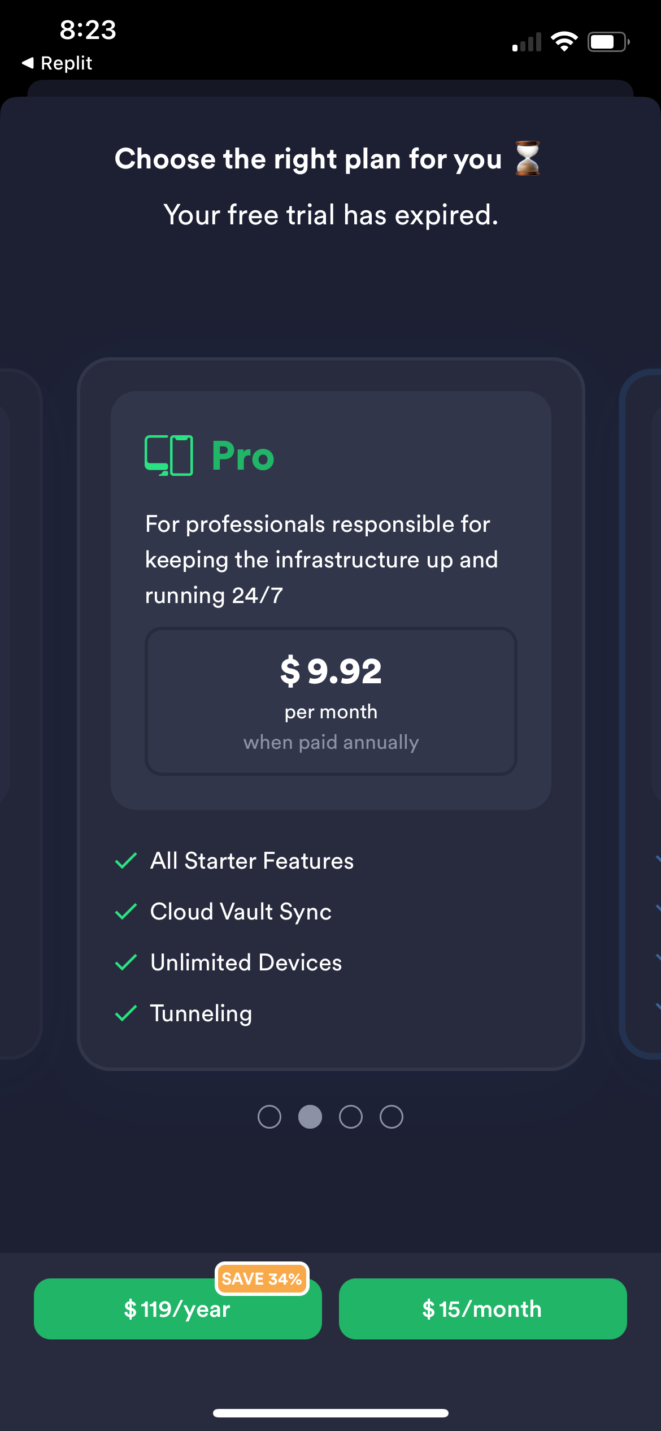Tap the SAVE 34% badge
This screenshot has width=661, height=1431.
262,1278
